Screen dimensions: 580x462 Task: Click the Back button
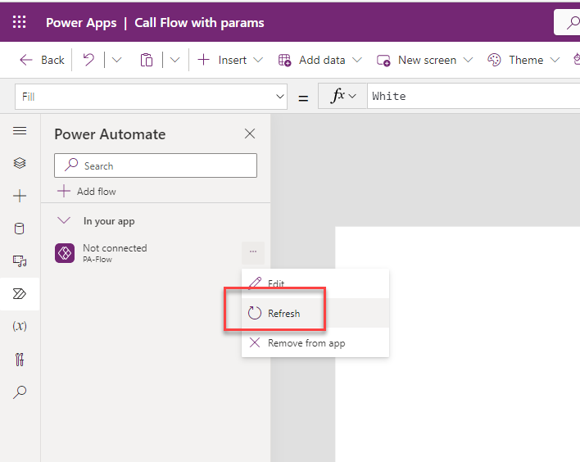42,60
